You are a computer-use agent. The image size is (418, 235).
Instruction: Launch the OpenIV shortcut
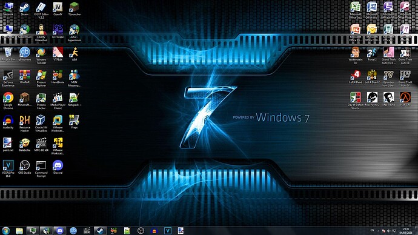58,9
